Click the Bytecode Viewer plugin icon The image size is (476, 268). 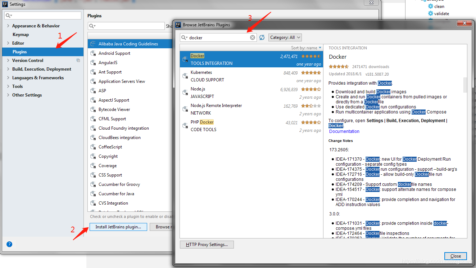pos(93,110)
